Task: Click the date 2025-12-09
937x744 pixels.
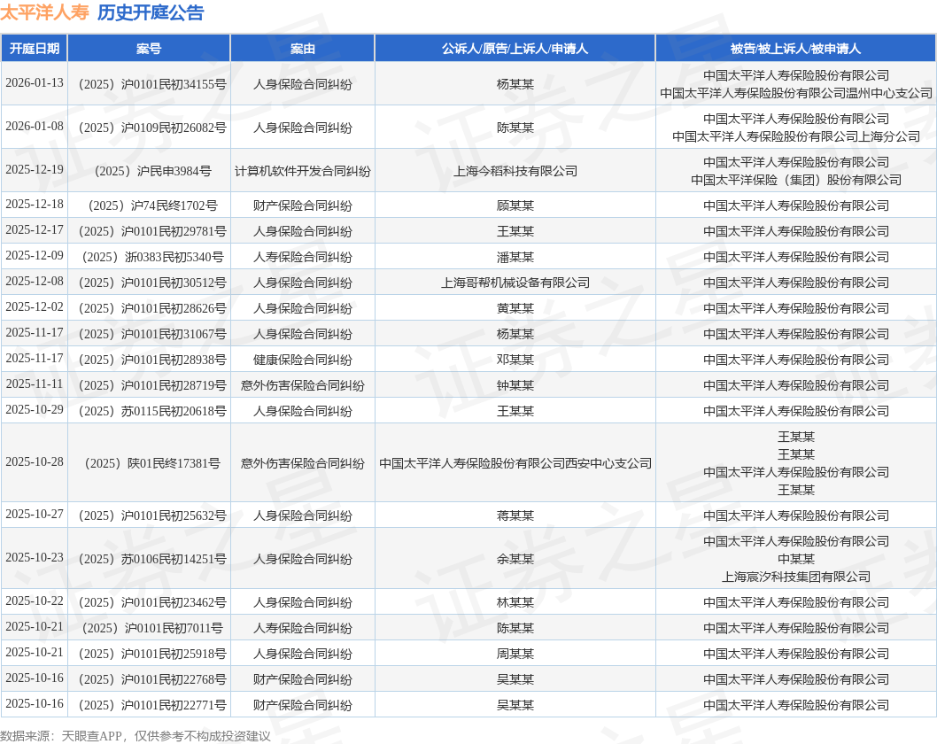Action: pos(34,256)
